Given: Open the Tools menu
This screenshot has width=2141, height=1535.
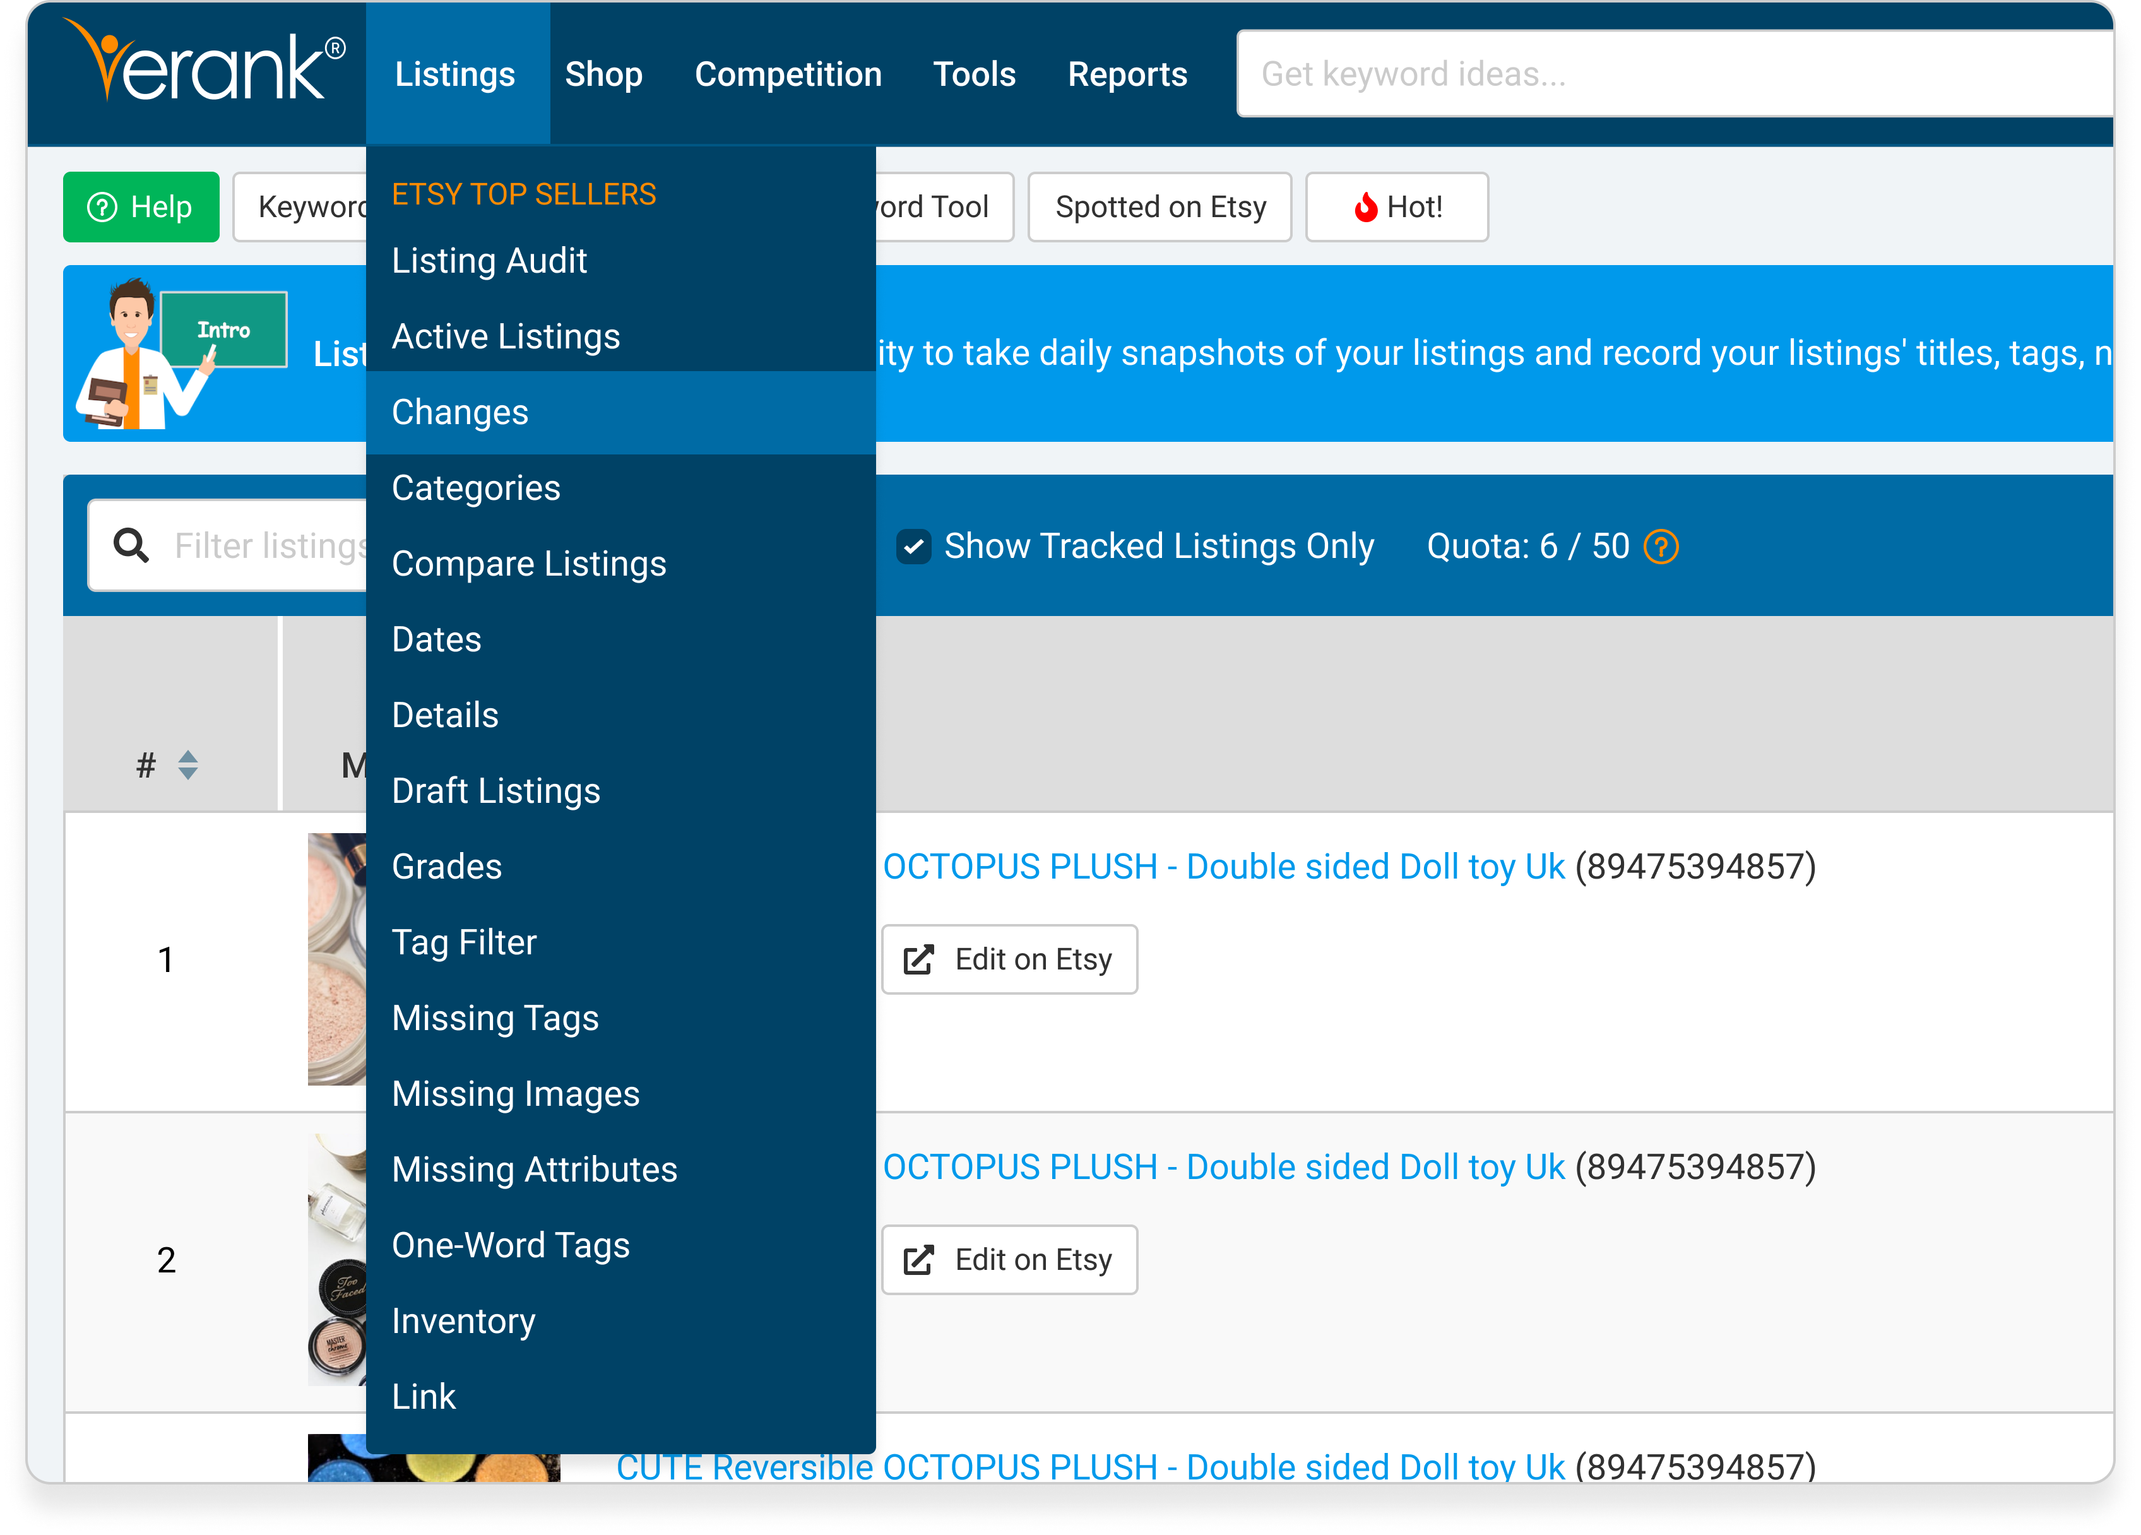Looking at the screenshot, I should coord(974,74).
